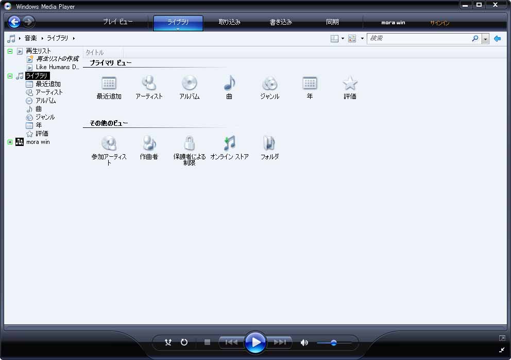Switch to the プレイ ビュー tab
Screen dimensions: 511x360
coord(118,22)
